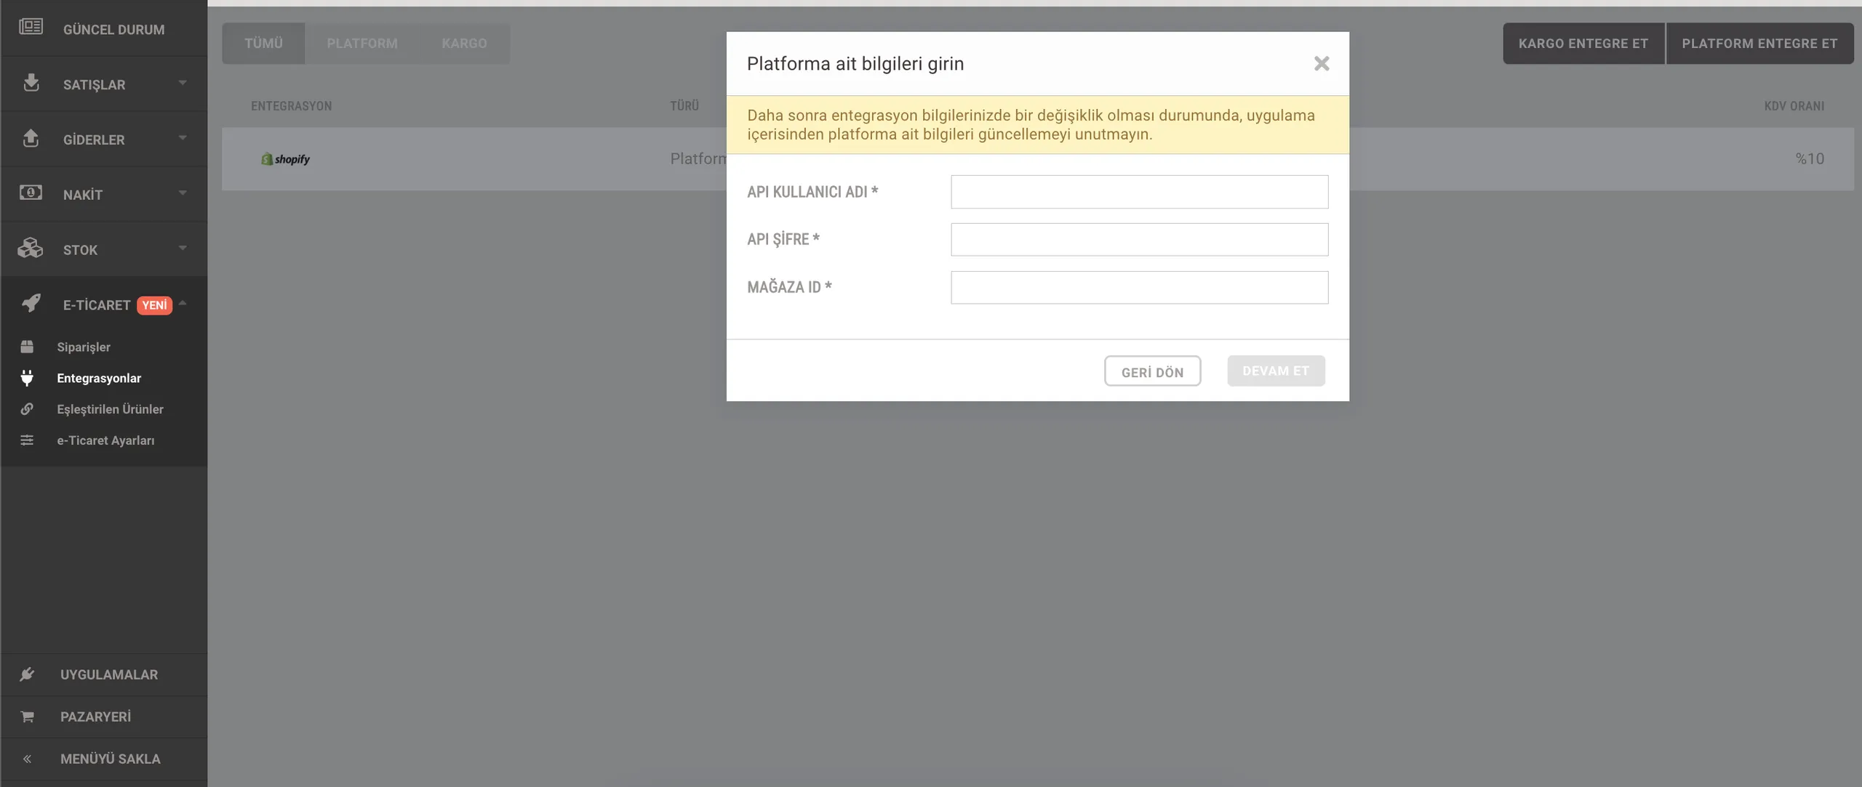Screen dimensions: 1862x787
Task: Click the Stok boxes icon
Action: click(x=31, y=248)
